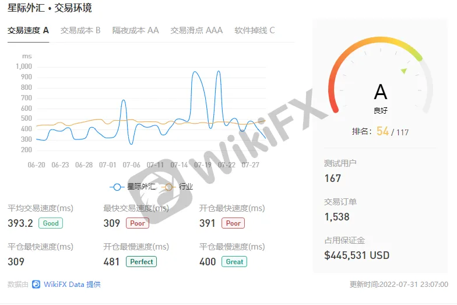457x305 pixels.
Task: Open the 隔夜成本 AA tab
Action: (x=135, y=30)
